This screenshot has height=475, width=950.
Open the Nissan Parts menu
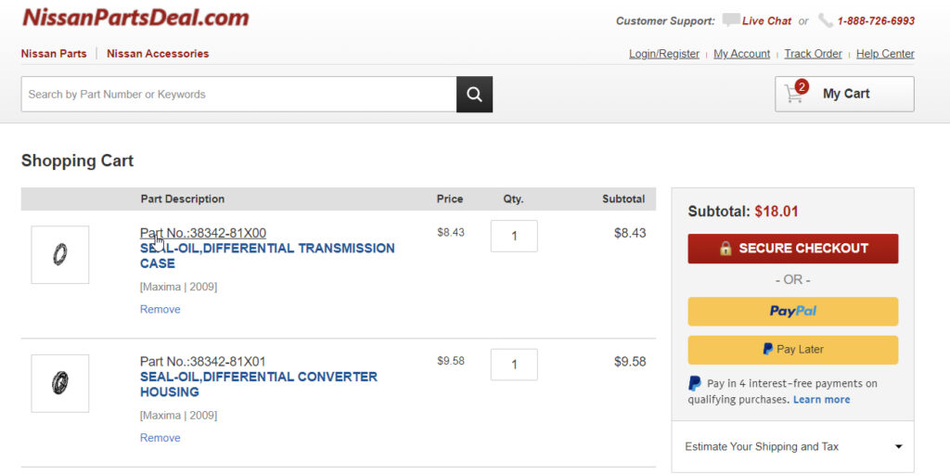pyautogui.click(x=54, y=54)
